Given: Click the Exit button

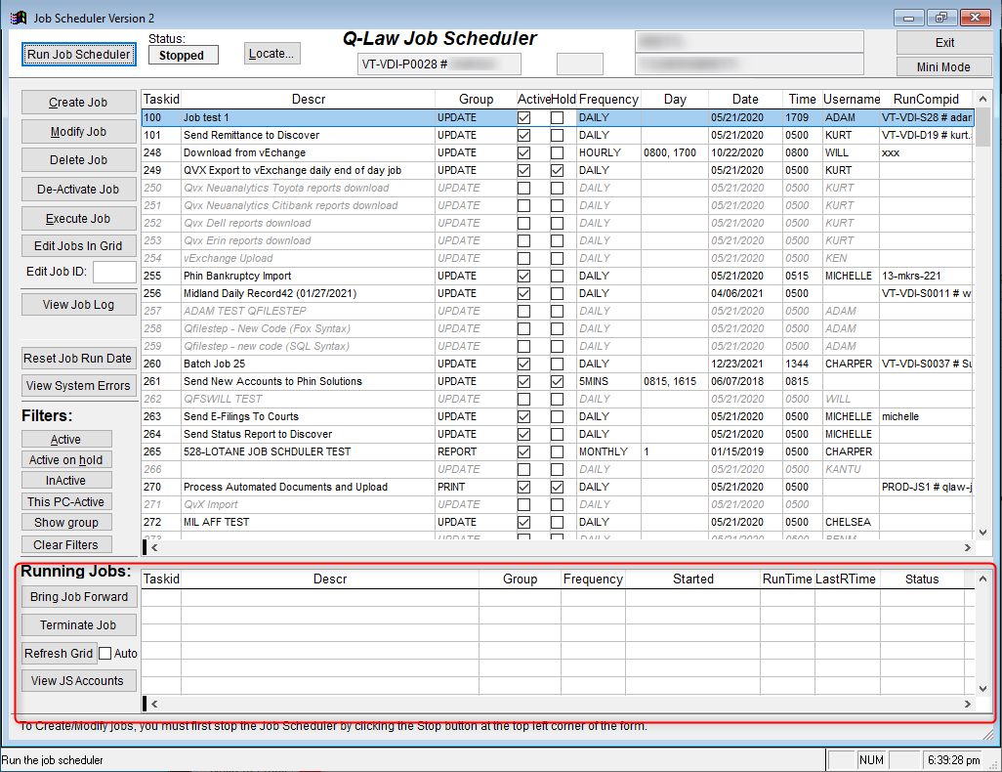Looking at the screenshot, I should click(x=943, y=43).
